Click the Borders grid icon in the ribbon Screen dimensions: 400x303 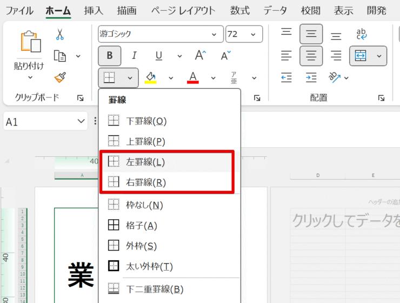pos(109,77)
